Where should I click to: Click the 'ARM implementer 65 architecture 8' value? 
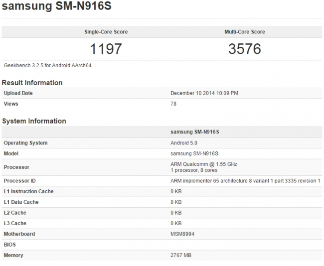[245, 181]
